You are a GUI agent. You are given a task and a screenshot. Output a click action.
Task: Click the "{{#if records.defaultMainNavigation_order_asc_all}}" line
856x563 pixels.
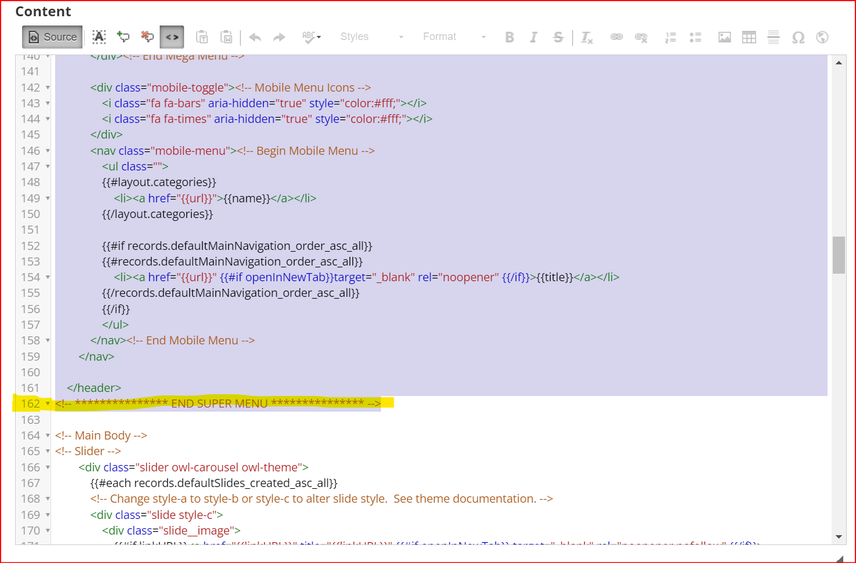(x=237, y=246)
